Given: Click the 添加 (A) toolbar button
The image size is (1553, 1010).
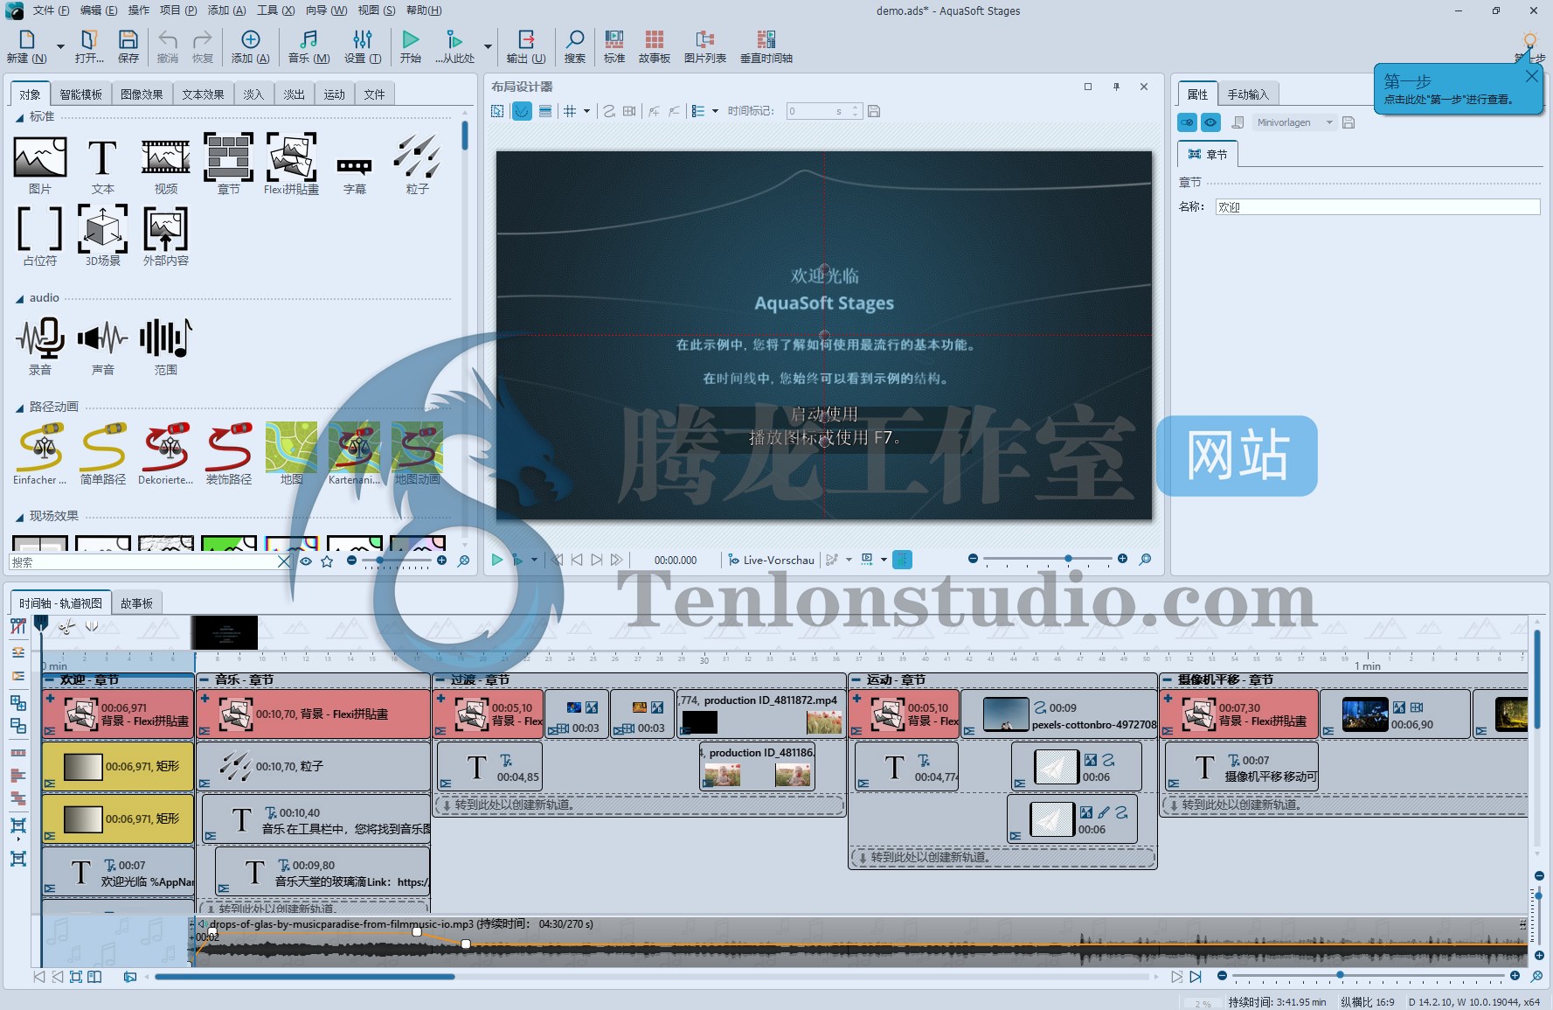Looking at the screenshot, I should pos(250,46).
